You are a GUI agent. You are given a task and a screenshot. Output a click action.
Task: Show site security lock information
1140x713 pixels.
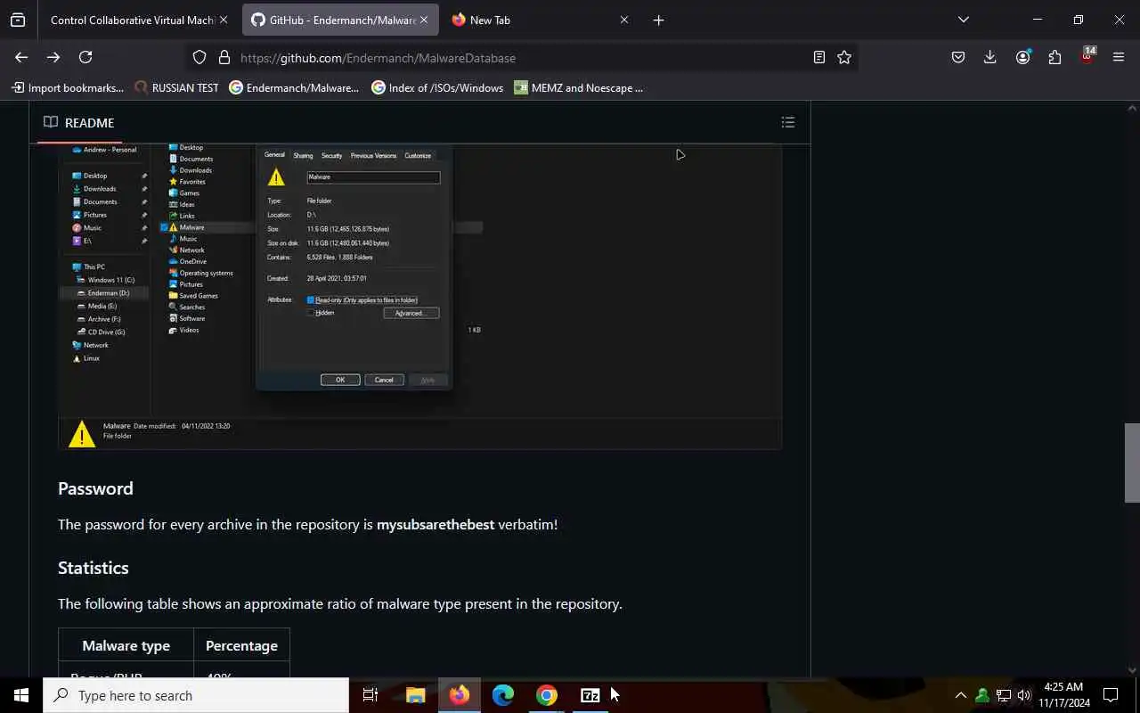click(x=224, y=57)
